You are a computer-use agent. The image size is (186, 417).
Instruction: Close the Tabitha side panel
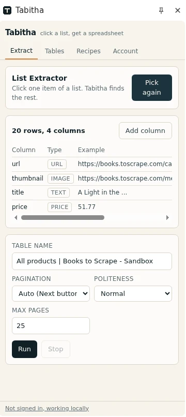coord(178,10)
